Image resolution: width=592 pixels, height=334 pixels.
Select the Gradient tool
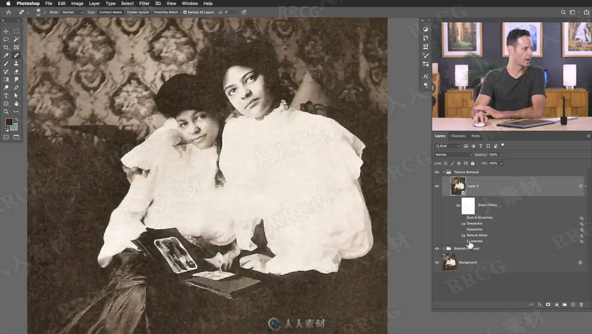tap(6, 79)
